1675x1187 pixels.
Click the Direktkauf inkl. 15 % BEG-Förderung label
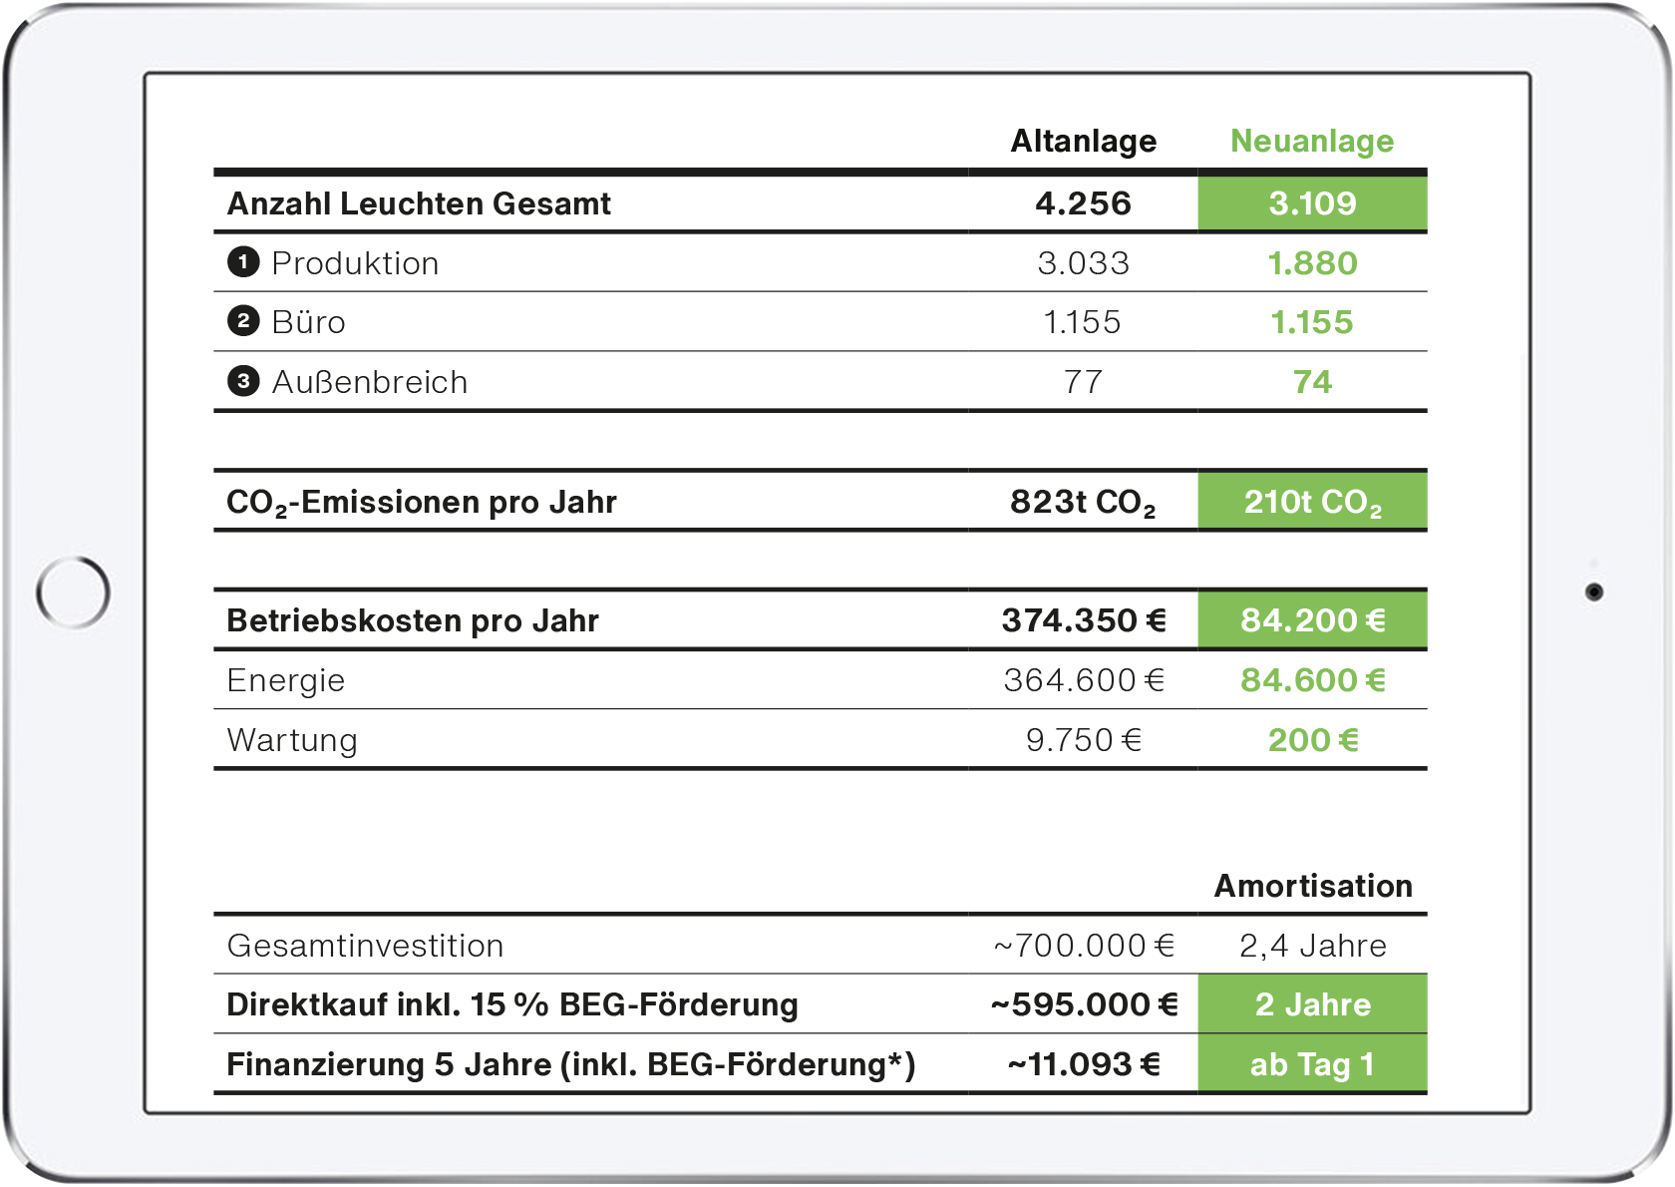tap(512, 1004)
